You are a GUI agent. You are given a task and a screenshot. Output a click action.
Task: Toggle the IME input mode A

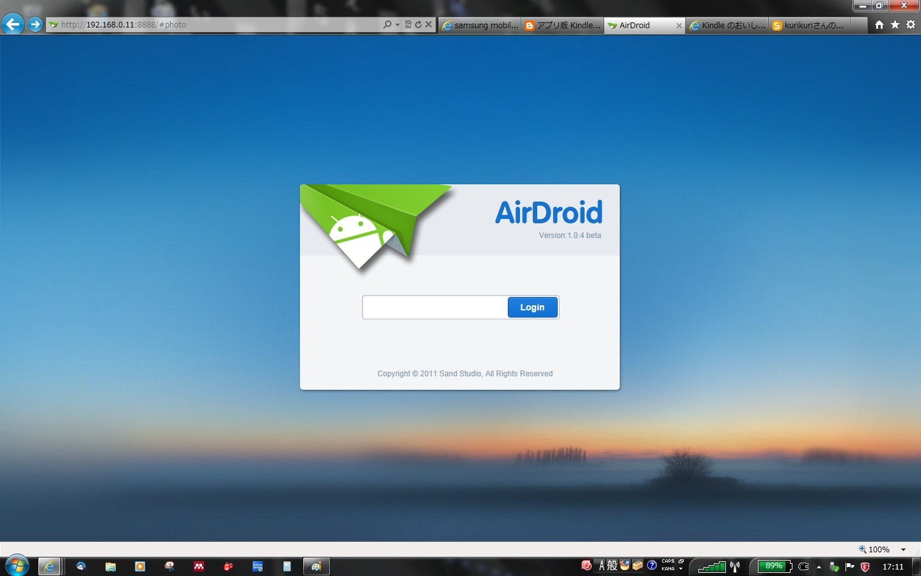601,566
